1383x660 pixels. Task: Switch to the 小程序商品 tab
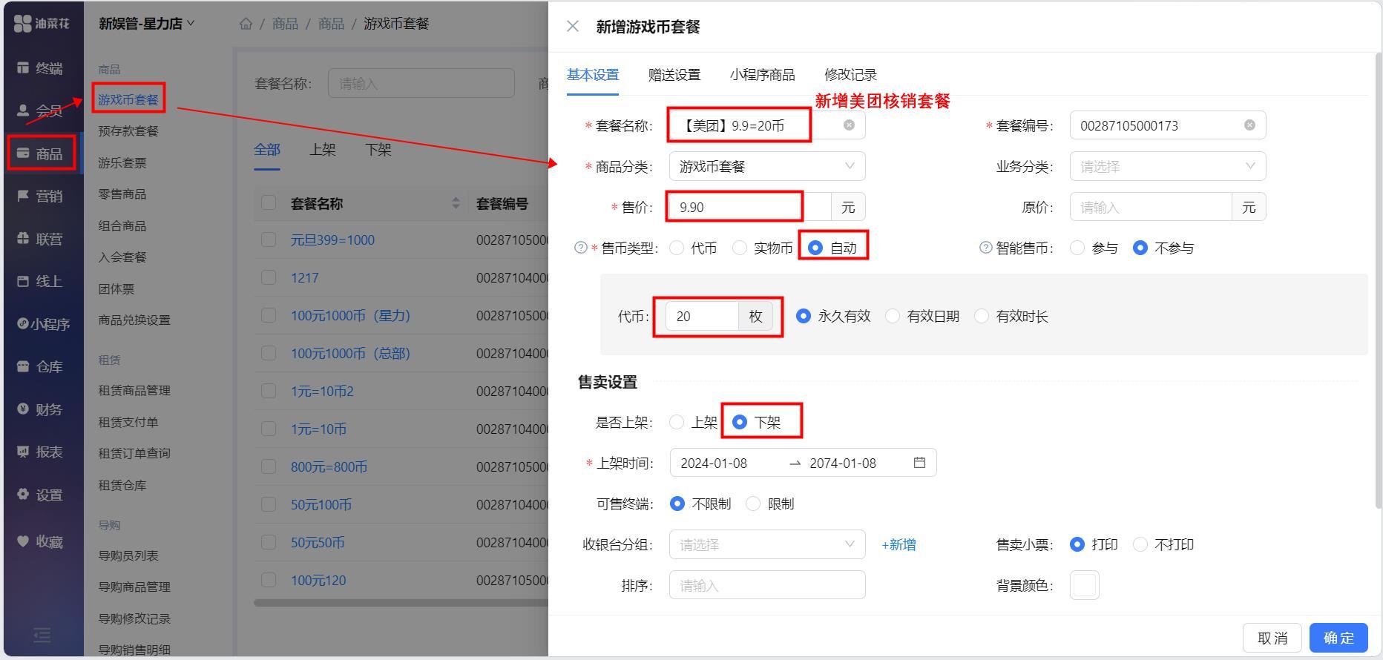point(762,75)
